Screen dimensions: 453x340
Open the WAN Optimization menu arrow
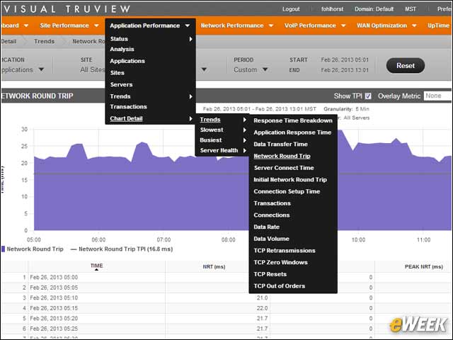point(414,25)
